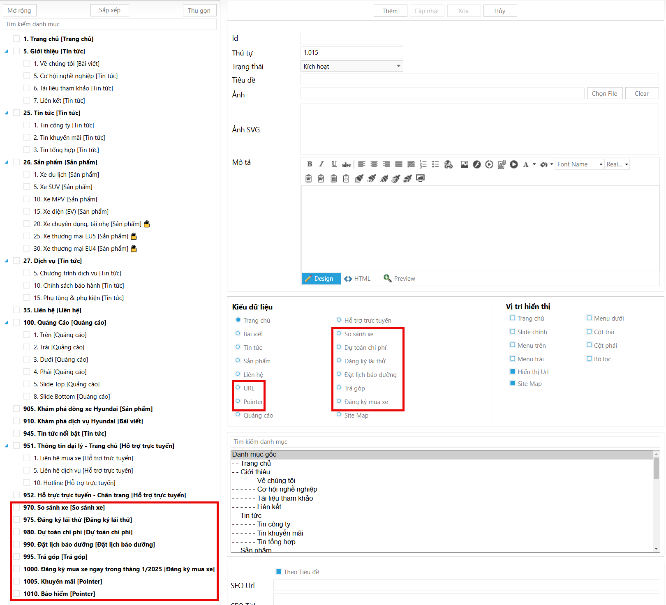The height and width of the screenshot is (605, 666).
Task: Check the Slide chính display position
Action: pyautogui.click(x=513, y=332)
